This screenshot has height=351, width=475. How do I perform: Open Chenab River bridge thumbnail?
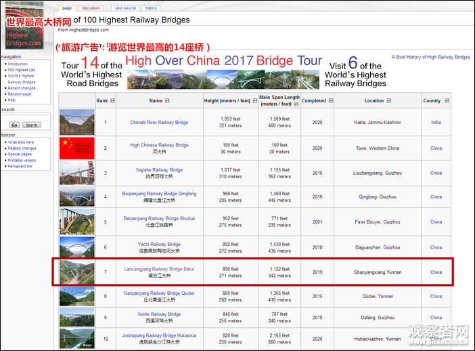click(x=77, y=122)
